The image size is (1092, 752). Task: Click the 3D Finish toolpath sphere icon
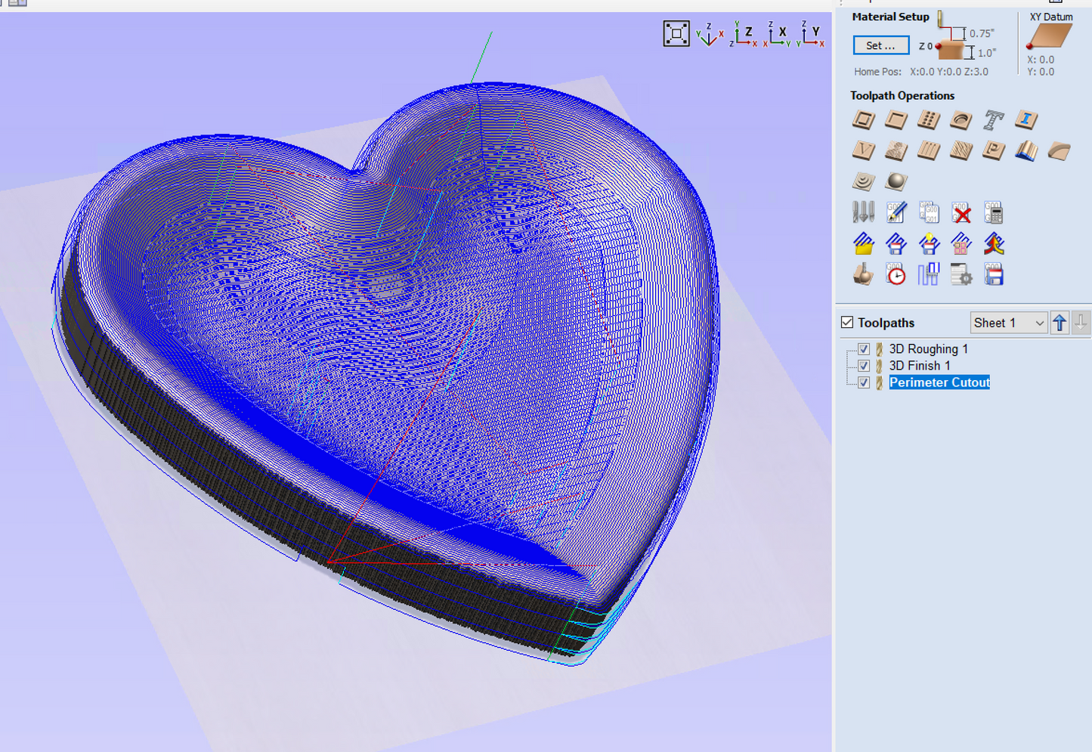[896, 182]
